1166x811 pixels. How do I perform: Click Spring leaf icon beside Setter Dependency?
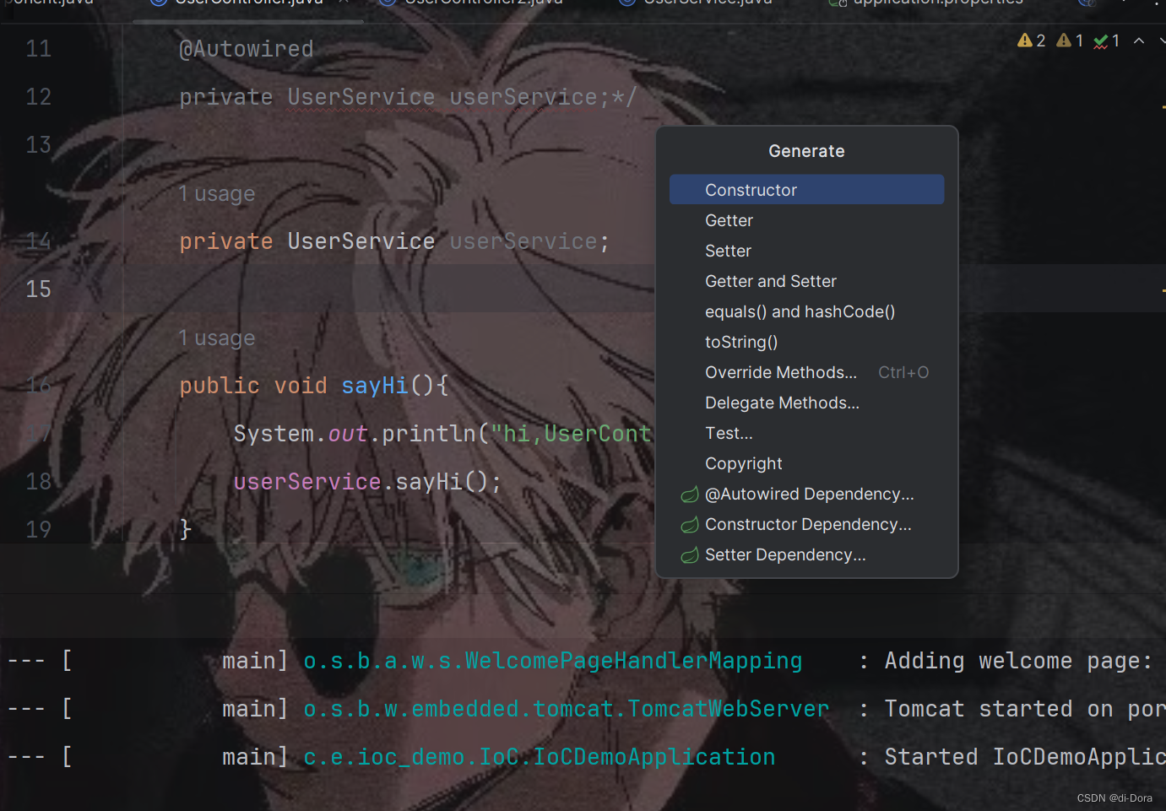click(x=690, y=554)
